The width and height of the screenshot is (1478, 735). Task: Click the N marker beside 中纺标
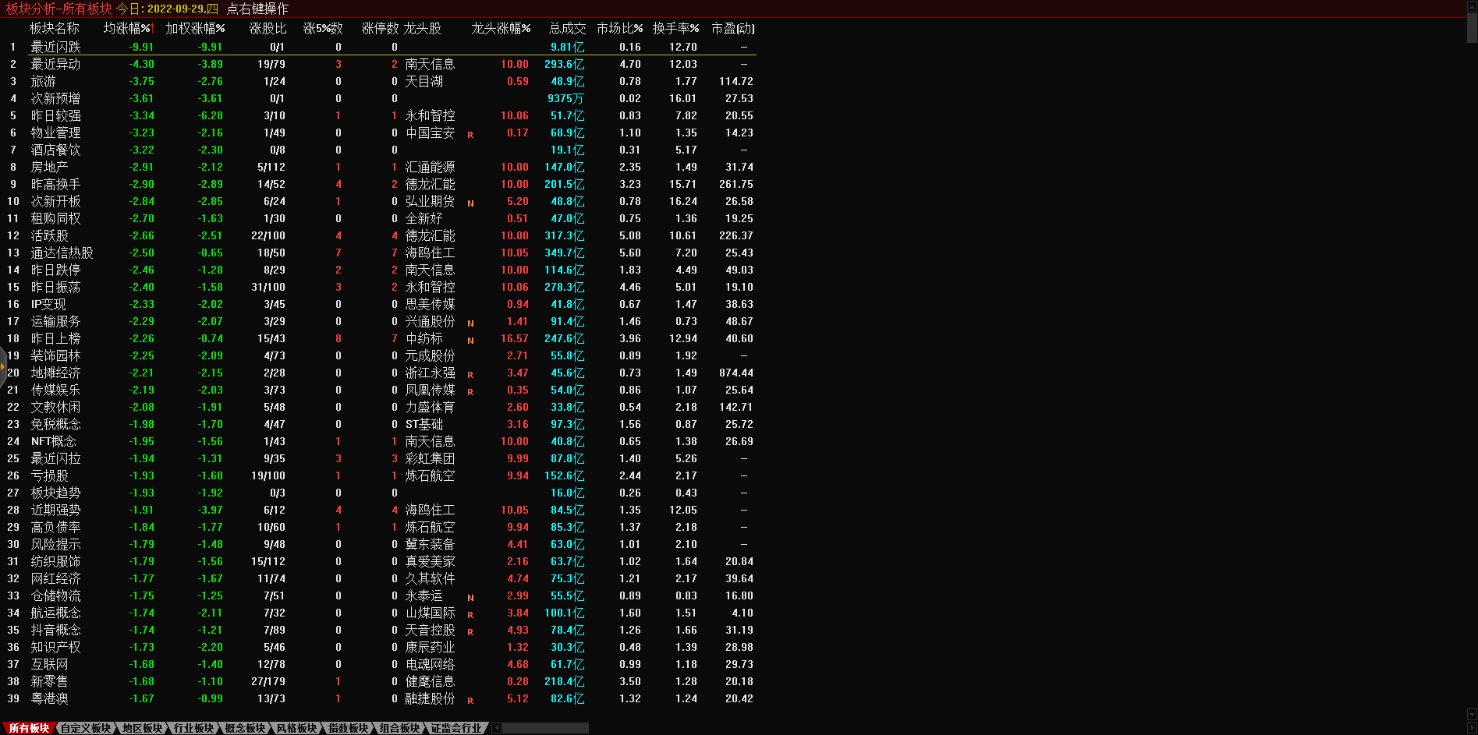coord(470,341)
